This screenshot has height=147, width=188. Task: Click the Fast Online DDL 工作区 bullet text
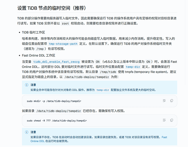coord(38,56)
